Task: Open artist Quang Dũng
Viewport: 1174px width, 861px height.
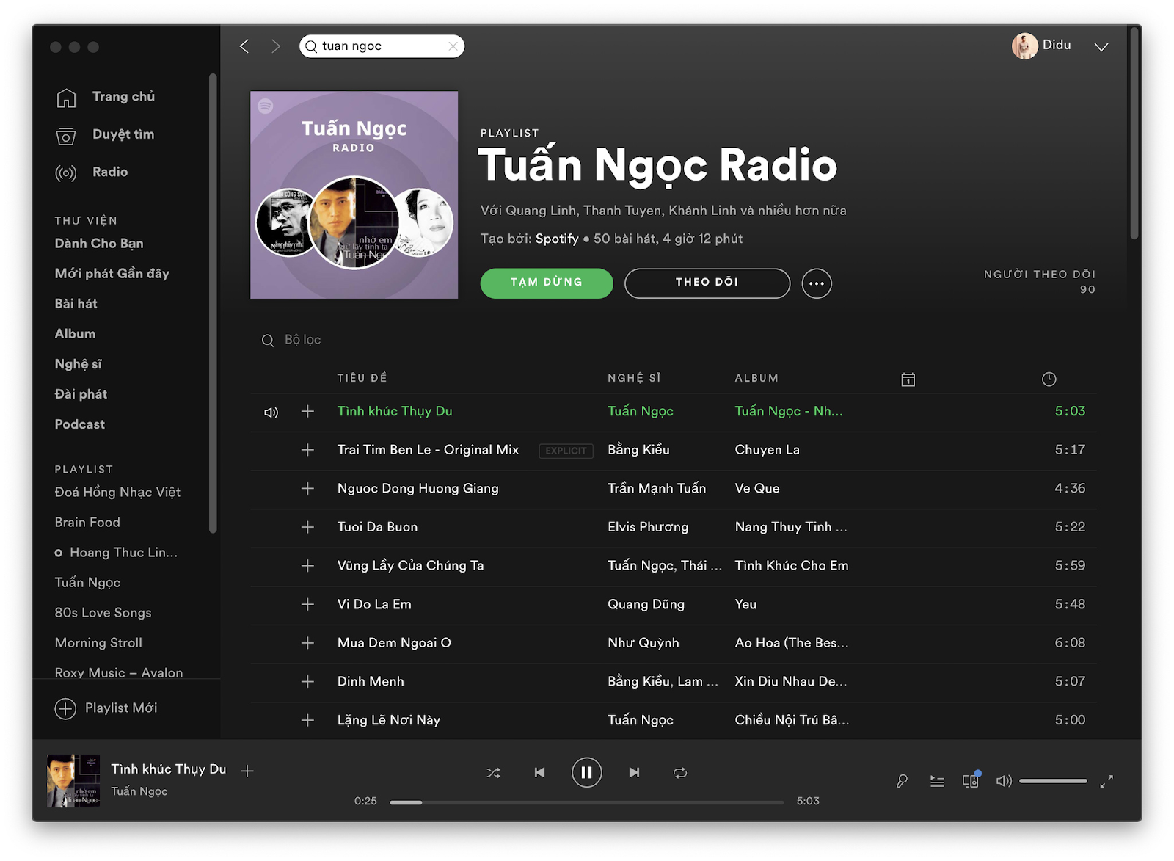Action: (x=646, y=604)
